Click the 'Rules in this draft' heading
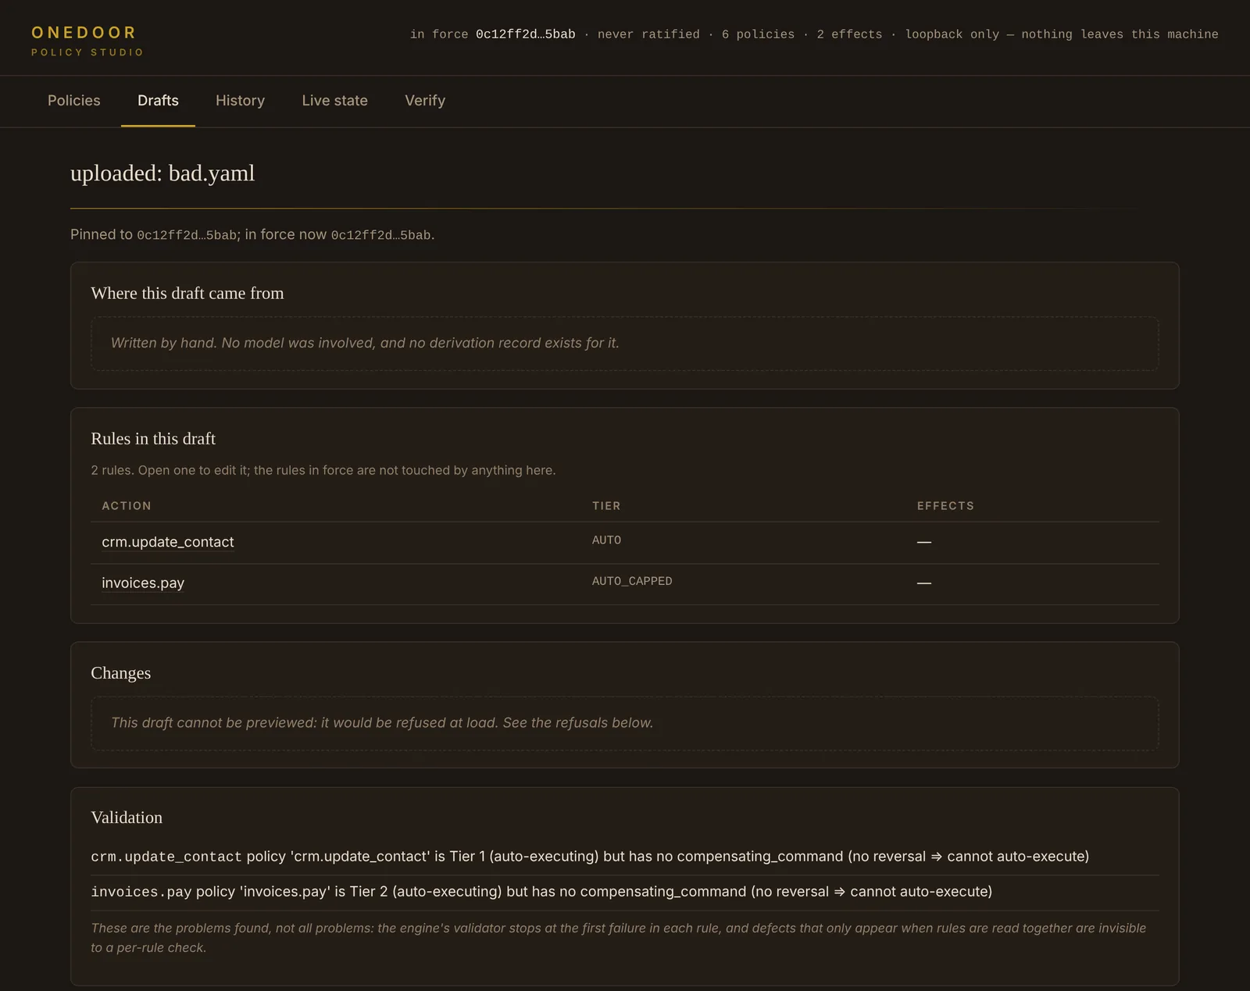Screen dimensions: 1250x991 tap(153, 439)
